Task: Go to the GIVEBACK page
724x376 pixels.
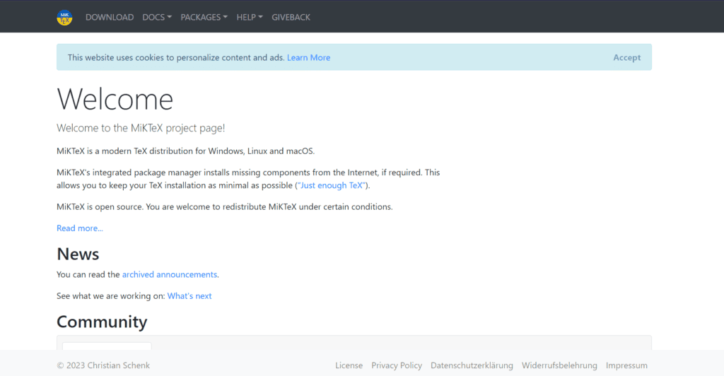Action: tap(291, 17)
